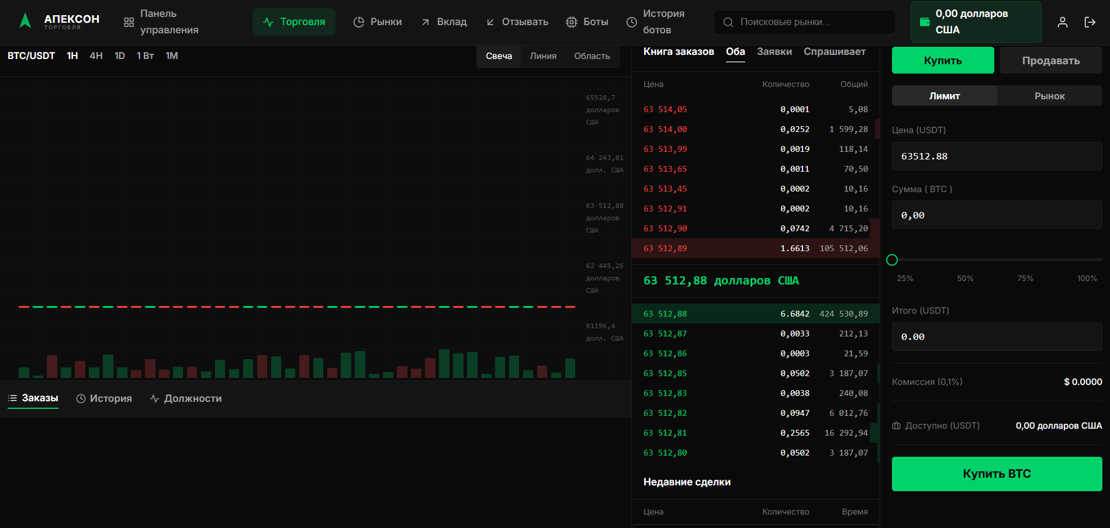Change the chart type to Область
Viewport: 1110px width, 528px height.
coord(592,56)
